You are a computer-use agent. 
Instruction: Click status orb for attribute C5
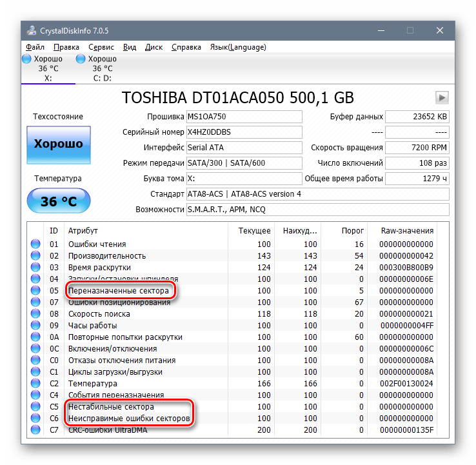[x=35, y=406]
